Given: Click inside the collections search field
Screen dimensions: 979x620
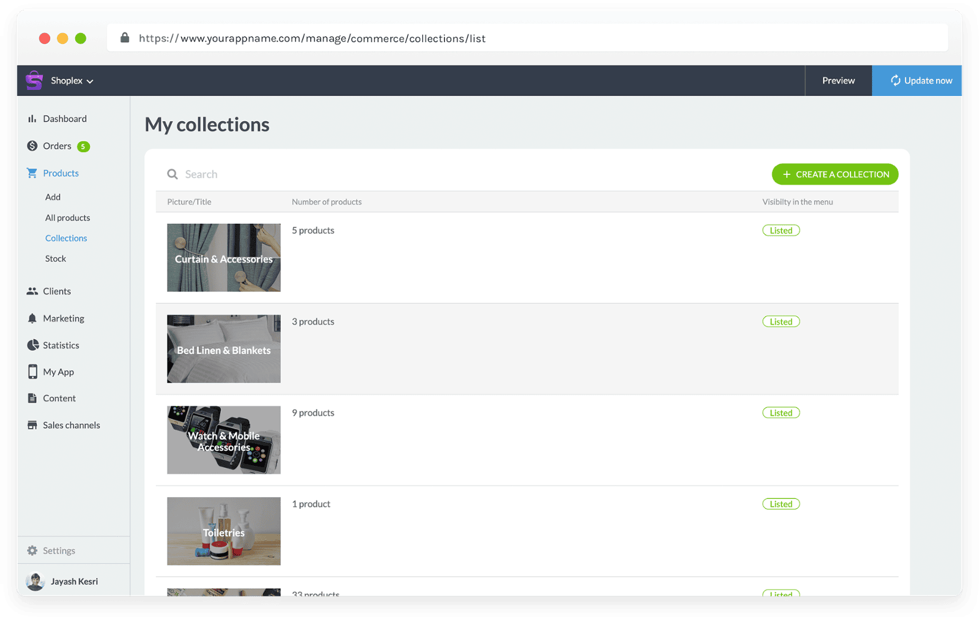Looking at the screenshot, I should (x=245, y=174).
